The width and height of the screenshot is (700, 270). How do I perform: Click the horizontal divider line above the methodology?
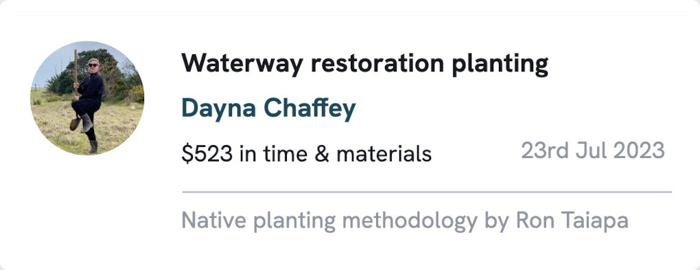pyautogui.click(x=427, y=192)
